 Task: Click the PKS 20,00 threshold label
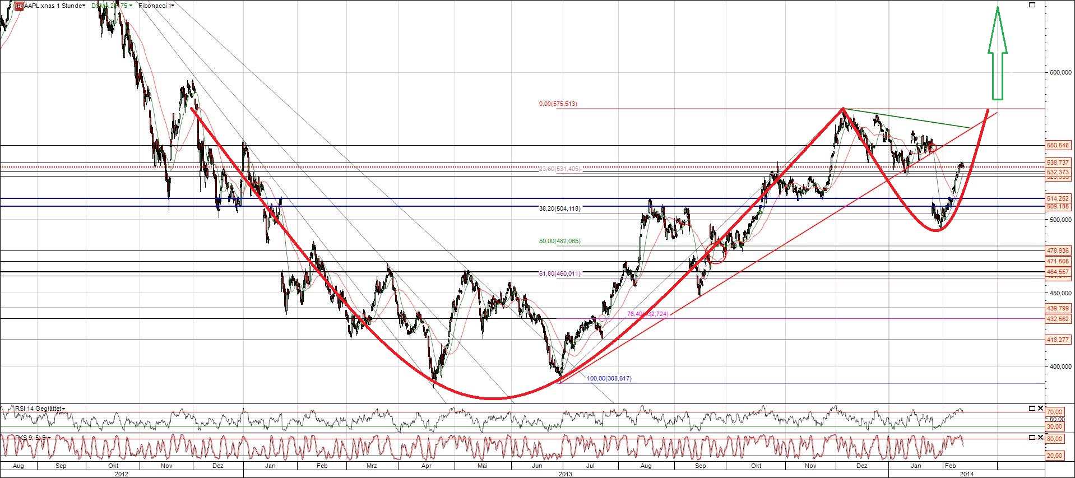pos(1054,456)
